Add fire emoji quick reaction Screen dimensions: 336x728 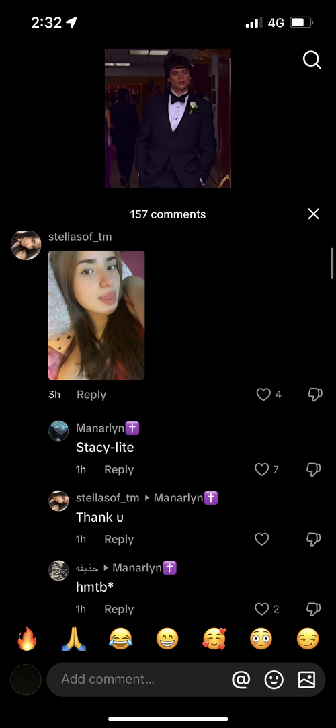click(x=27, y=640)
